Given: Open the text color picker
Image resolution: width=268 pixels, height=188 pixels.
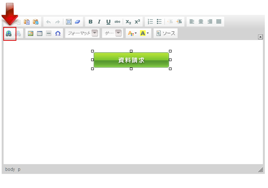Looking at the screenshot, I should (x=132, y=33).
